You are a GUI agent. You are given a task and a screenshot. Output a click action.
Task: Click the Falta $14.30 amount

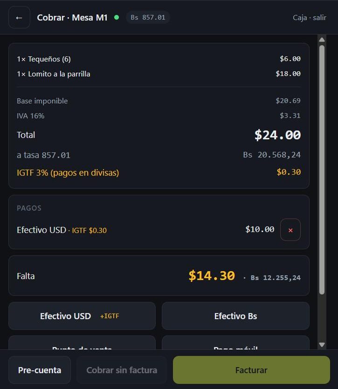[x=212, y=276]
